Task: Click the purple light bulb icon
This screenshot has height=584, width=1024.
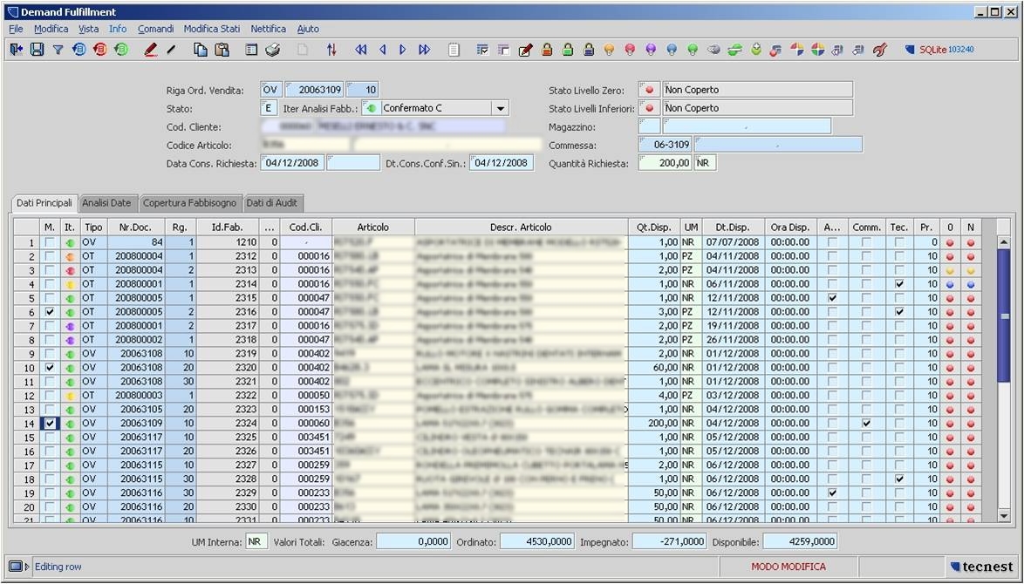Action: click(651, 50)
